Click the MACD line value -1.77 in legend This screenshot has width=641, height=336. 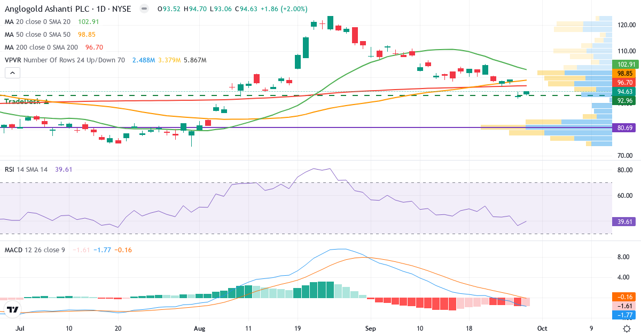point(101,250)
